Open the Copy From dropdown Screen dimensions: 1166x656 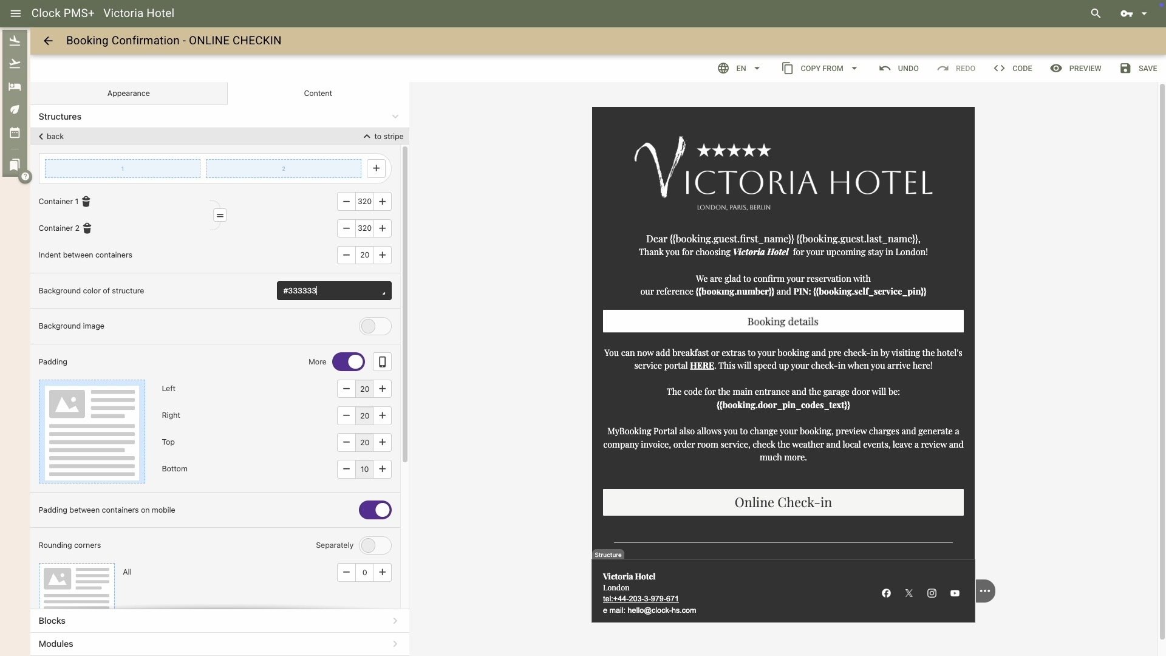[820, 69]
